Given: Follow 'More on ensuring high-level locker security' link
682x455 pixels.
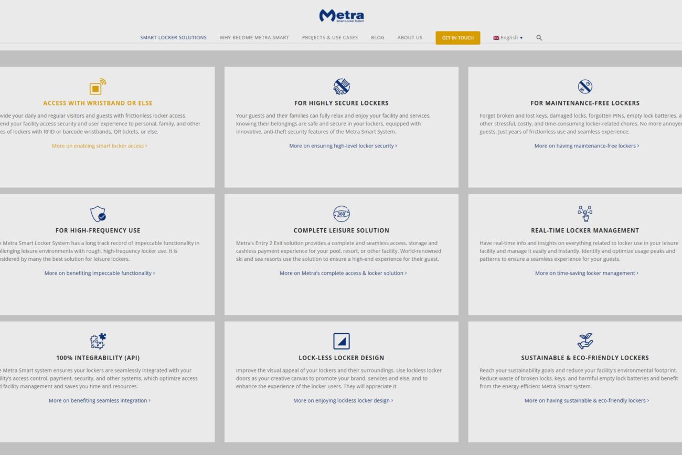Looking at the screenshot, I should click(343, 146).
